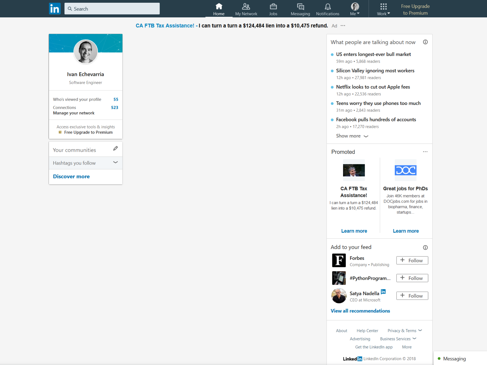Follow Forbes
The width and height of the screenshot is (487, 365).
point(412,260)
